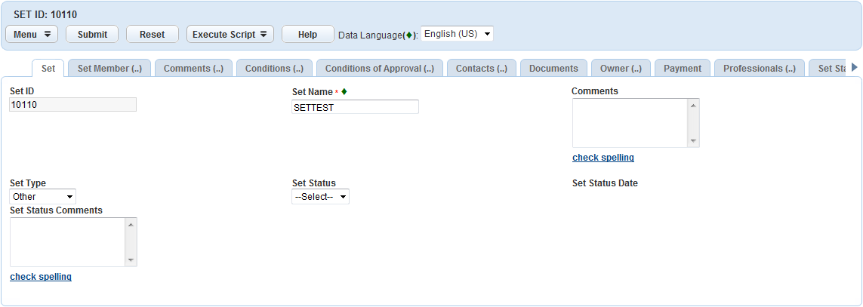
Task: Click check spelling under Comments
Action: (x=603, y=158)
